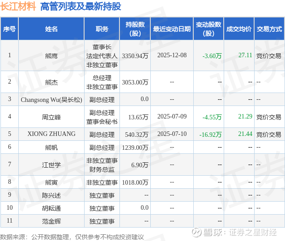Click the name 熊寅
Image resolution: width=285 pixels, height=241 pixels.
pyautogui.click(x=51, y=182)
